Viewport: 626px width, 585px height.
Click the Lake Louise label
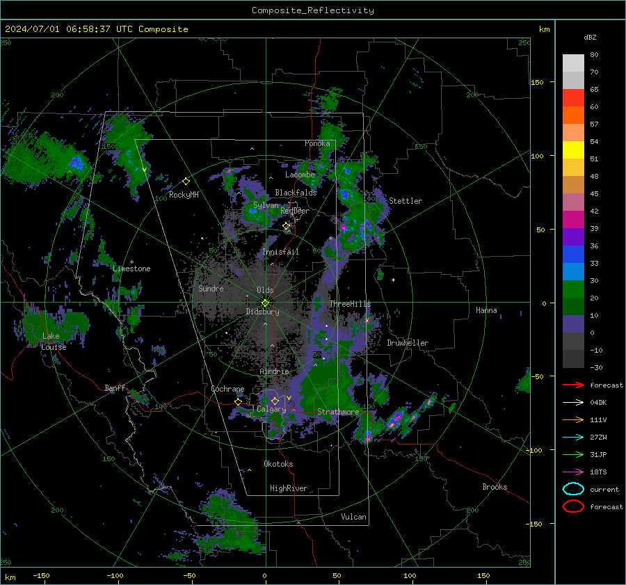[54, 342]
